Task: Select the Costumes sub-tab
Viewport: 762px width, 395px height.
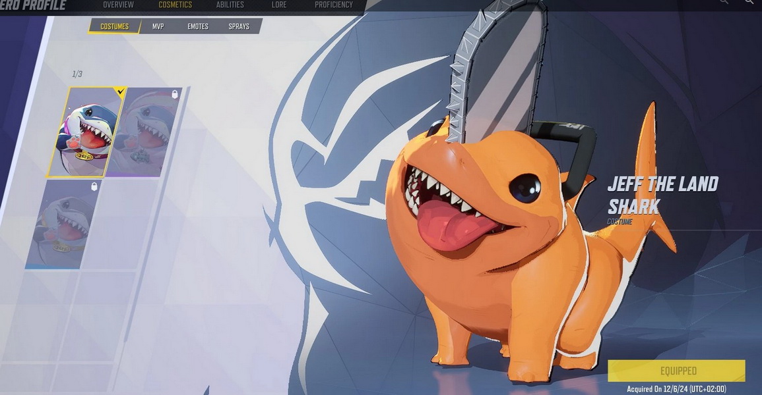Action: tap(114, 26)
